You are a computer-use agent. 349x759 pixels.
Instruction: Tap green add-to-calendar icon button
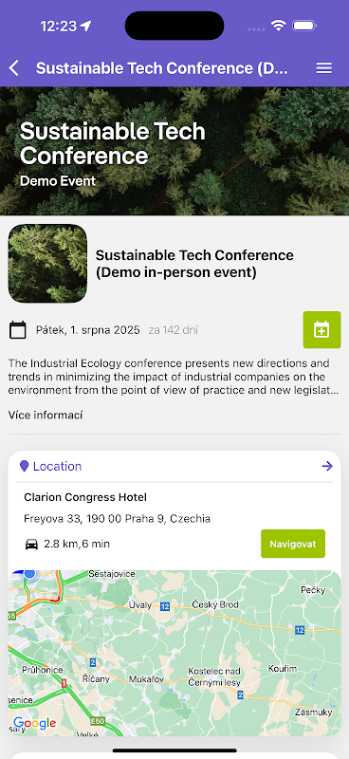[321, 329]
